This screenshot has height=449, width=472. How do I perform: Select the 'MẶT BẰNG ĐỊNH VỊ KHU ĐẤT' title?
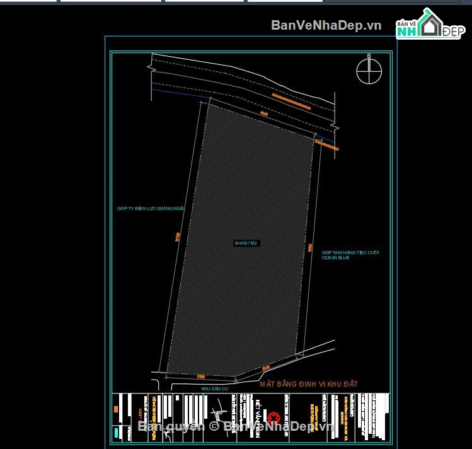pos(309,384)
